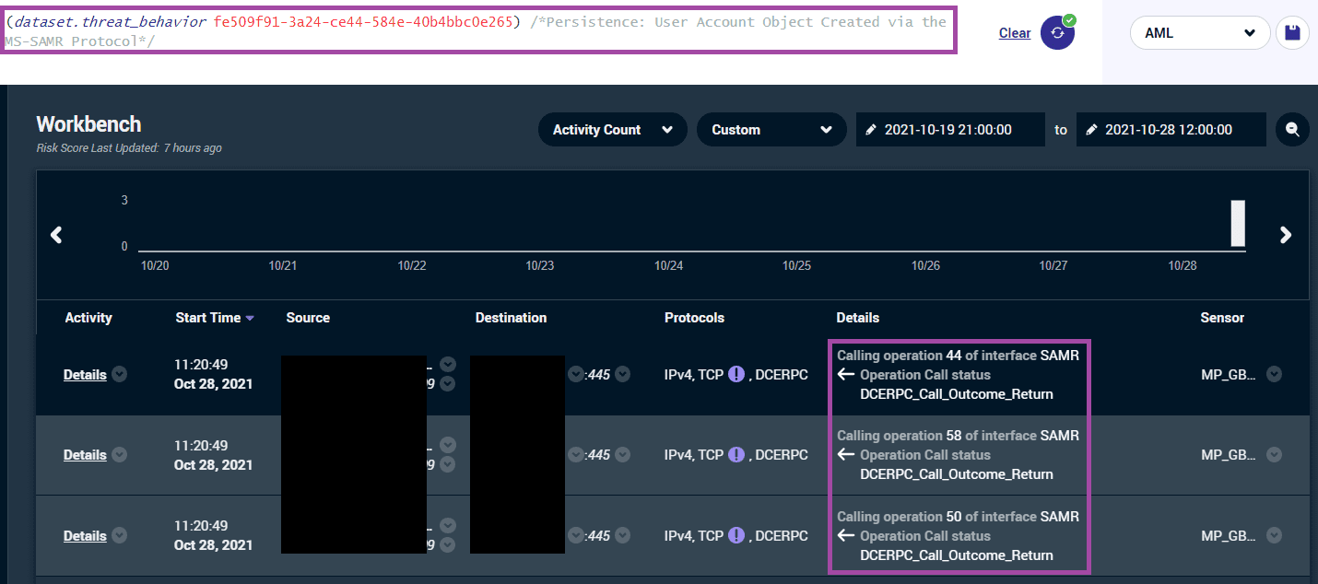Click the save search floppy disk icon

(1292, 32)
